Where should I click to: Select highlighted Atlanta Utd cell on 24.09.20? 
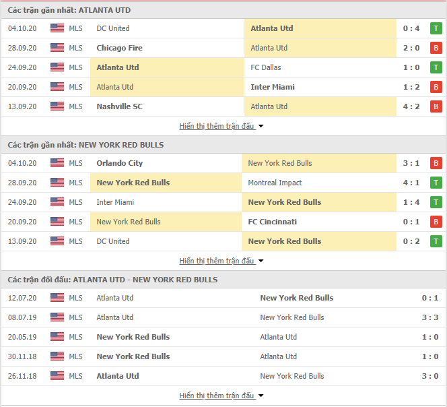(x=167, y=67)
